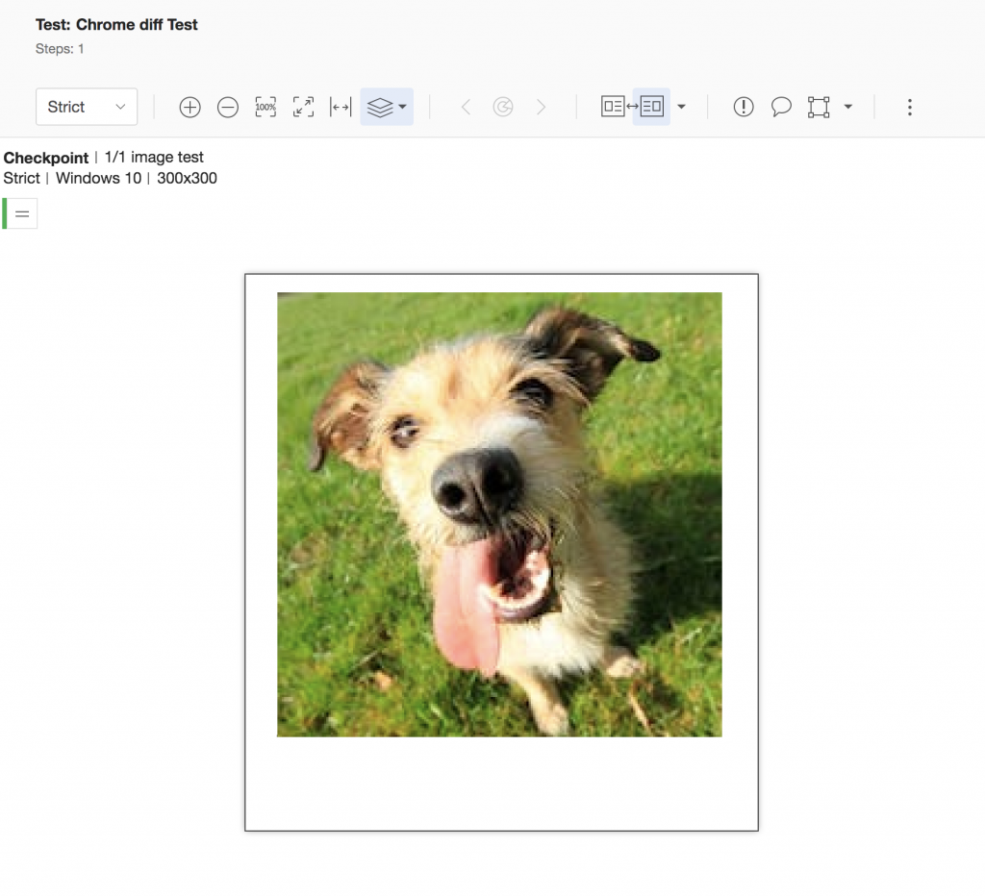This screenshot has width=985, height=896.
Task: Click the zoom out minus icon
Action: 228,107
